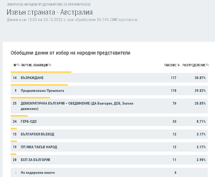
Task: Click the Обобщени данни section heading
Action: pos(70,53)
